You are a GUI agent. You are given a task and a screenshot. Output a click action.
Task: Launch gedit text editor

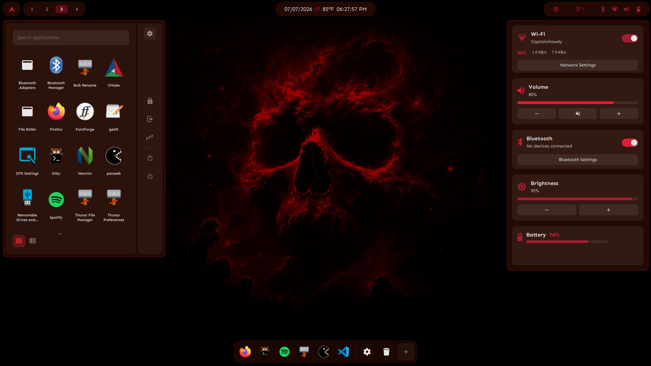click(114, 117)
